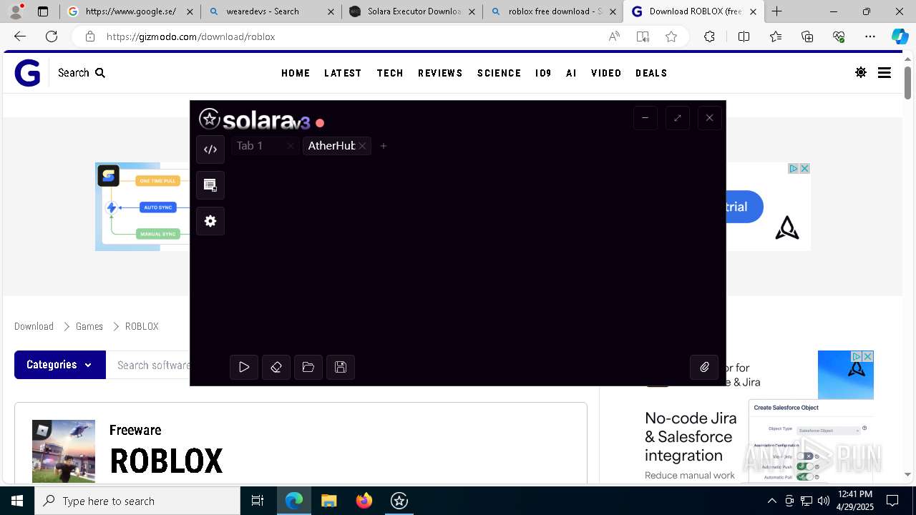Open the No-code Jira & Salesforce ad
916x515 pixels.
point(690,436)
